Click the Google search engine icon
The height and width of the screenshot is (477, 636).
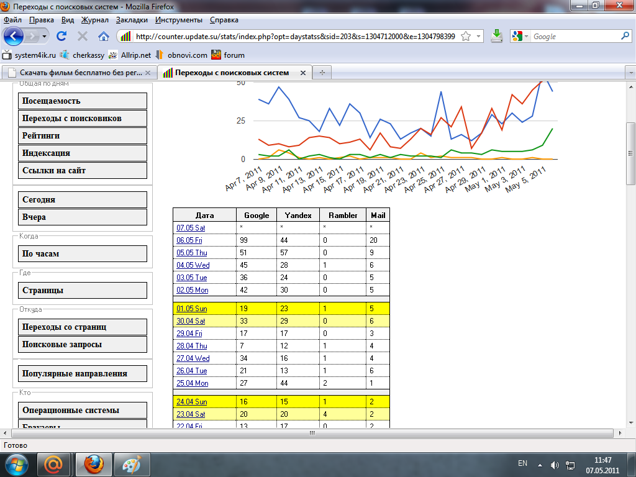[517, 37]
